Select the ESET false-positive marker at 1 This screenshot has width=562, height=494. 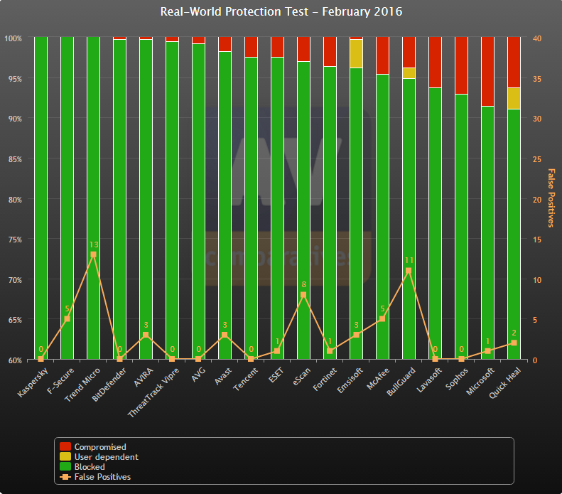point(277,351)
